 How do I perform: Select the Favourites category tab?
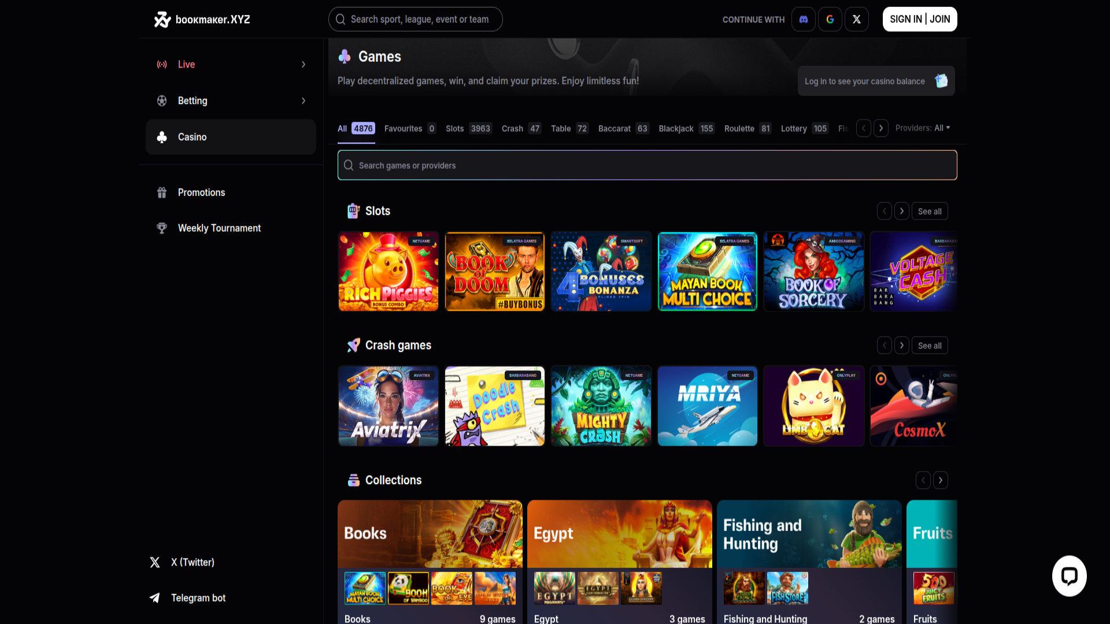pos(404,128)
